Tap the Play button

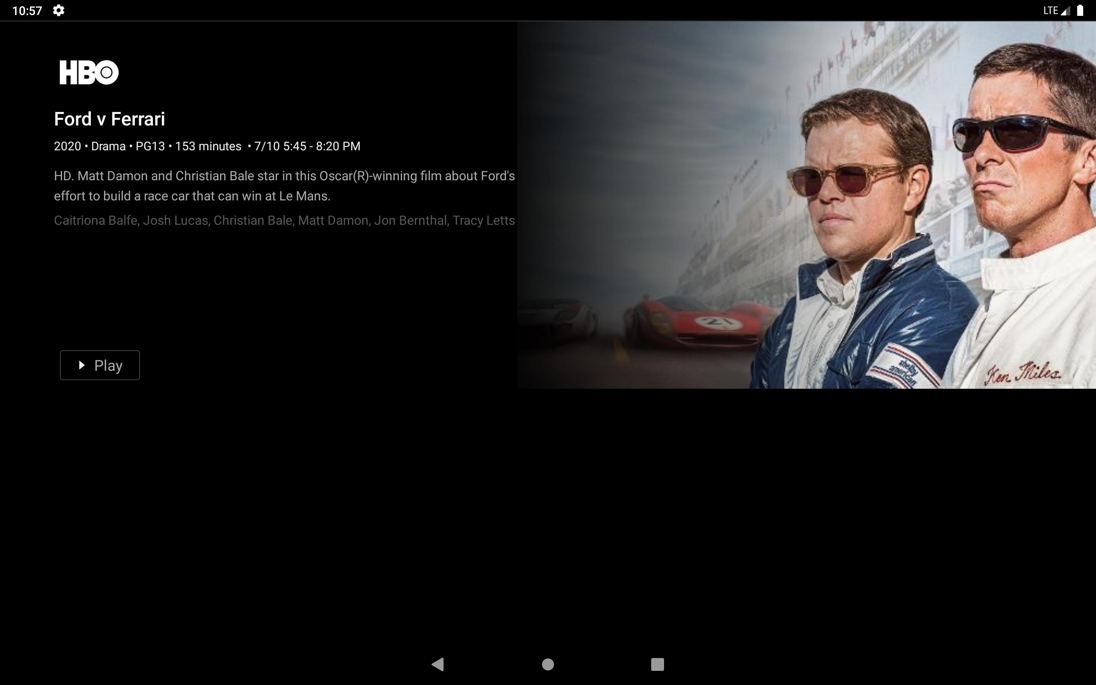100,365
